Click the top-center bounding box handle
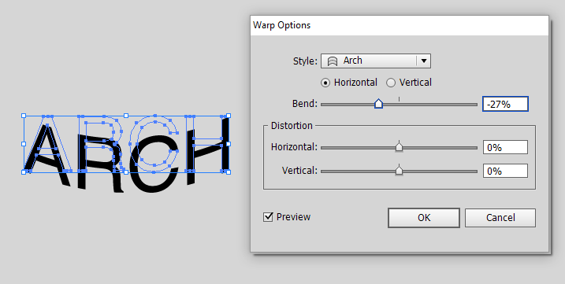565x284 pixels. point(126,116)
